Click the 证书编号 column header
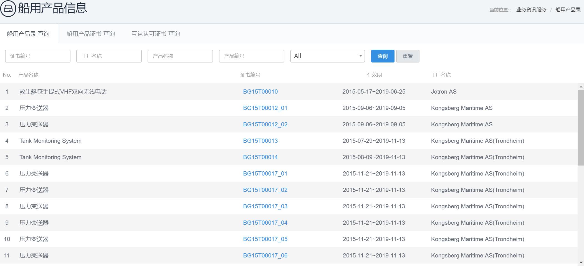Screen dimensions: 584x268 [x=250, y=75]
